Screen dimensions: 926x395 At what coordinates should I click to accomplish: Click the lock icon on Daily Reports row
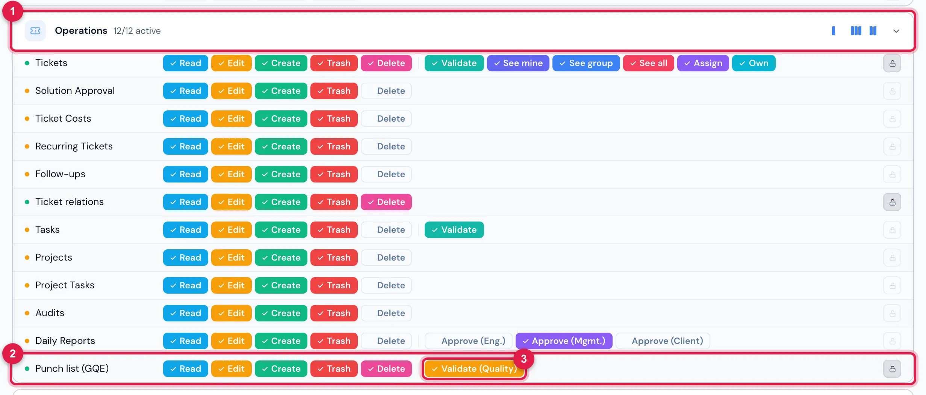pyautogui.click(x=892, y=341)
